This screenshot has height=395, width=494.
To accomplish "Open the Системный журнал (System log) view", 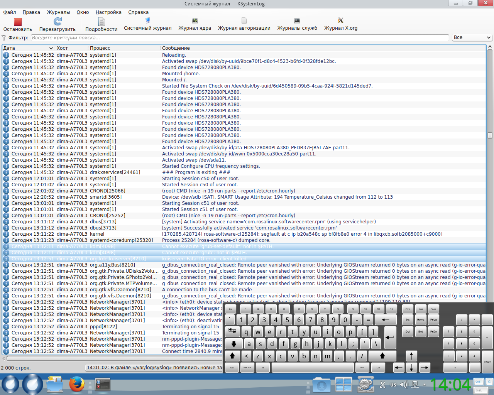I will [147, 21].
